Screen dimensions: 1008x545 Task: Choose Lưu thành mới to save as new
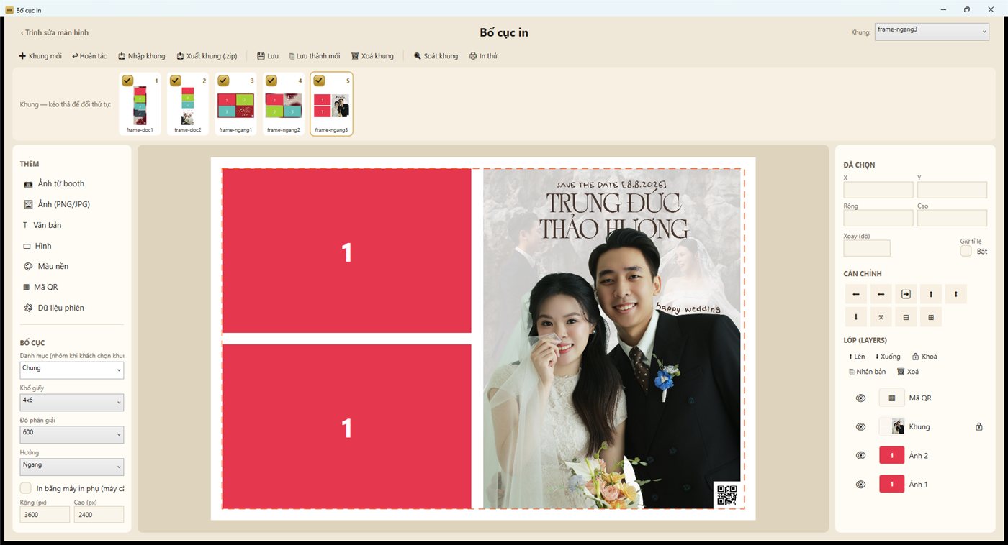click(314, 56)
